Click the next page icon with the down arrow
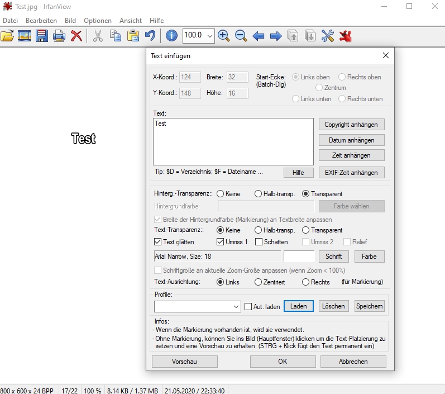This screenshot has width=445, height=394. tap(310, 36)
